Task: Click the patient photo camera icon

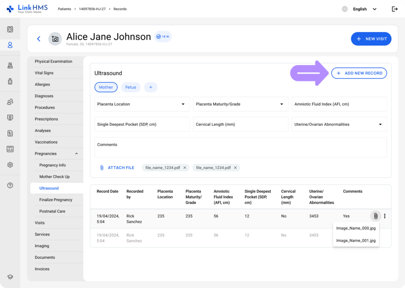Action: click(55, 39)
